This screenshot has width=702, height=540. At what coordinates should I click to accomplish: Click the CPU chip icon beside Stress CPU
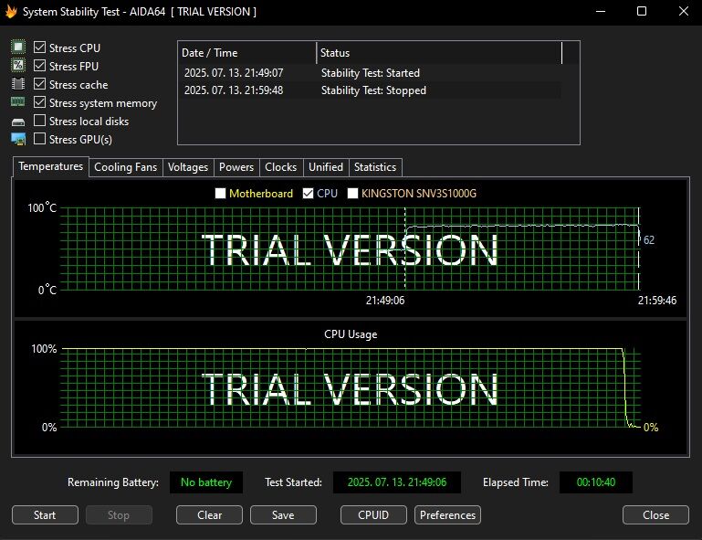coord(18,47)
